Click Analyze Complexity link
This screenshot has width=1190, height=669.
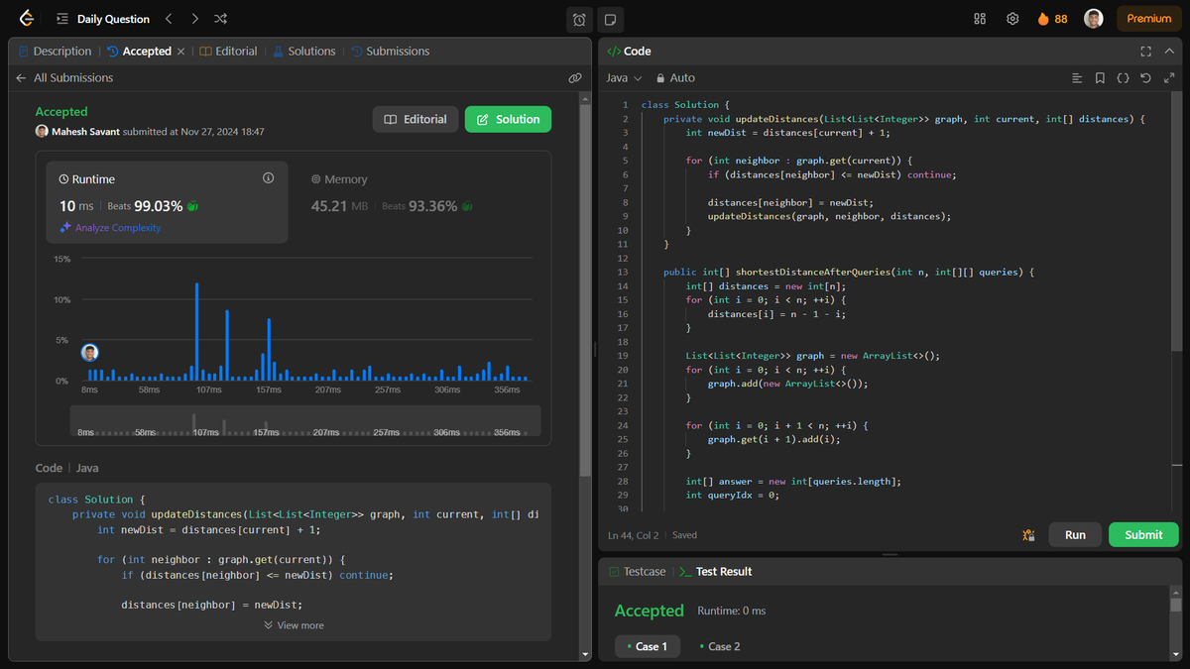(109, 228)
